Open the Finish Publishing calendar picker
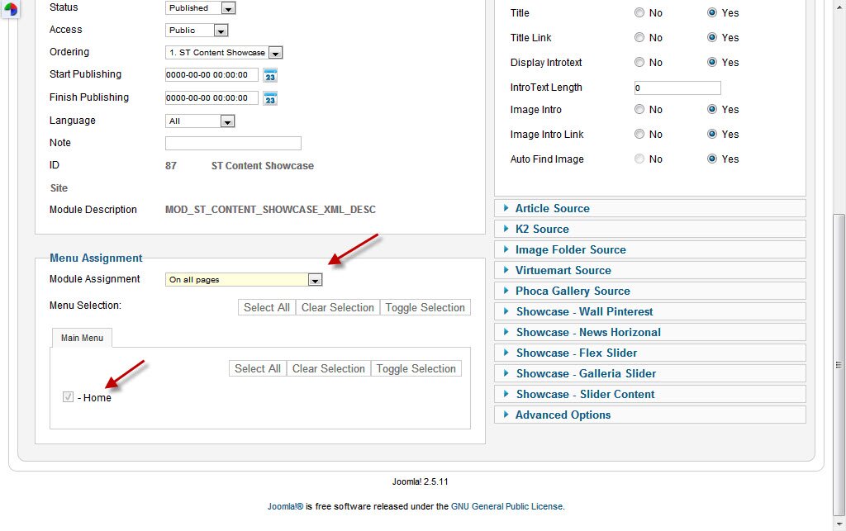This screenshot has width=846, height=531. [270, 98]
